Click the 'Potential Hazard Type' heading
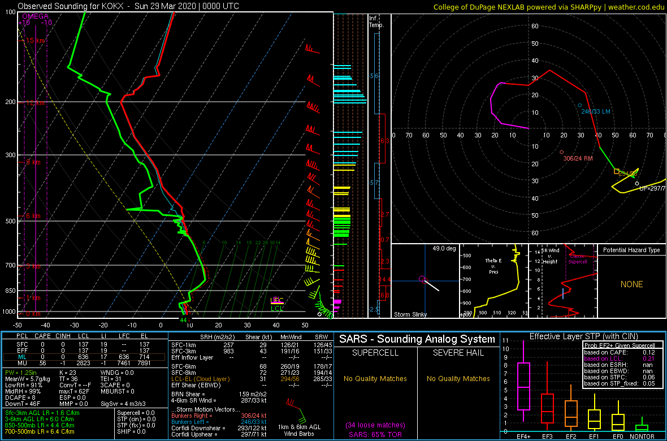667x441 pixels. 632,250
